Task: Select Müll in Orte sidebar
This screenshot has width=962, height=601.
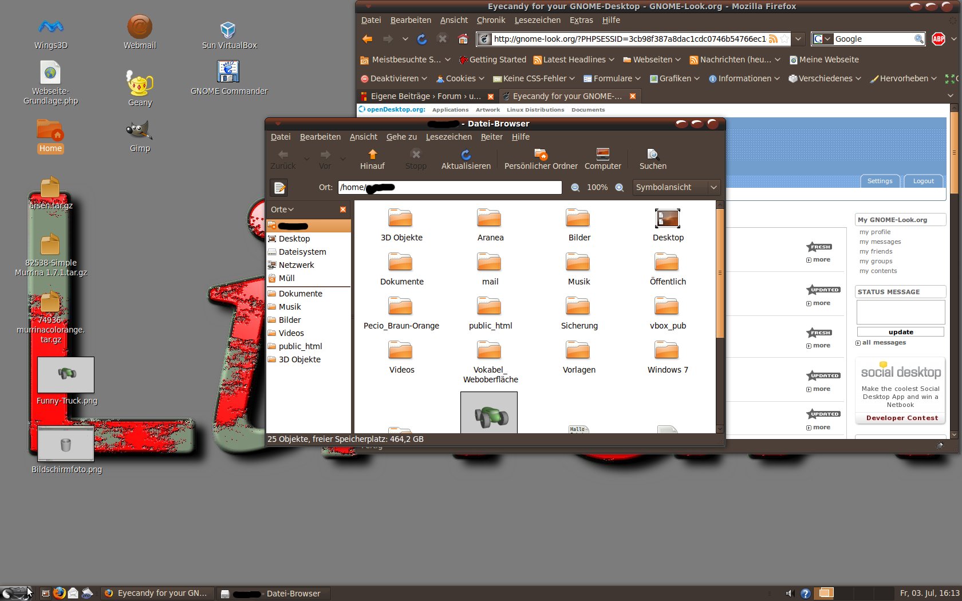Action: (x=286, y=278)
